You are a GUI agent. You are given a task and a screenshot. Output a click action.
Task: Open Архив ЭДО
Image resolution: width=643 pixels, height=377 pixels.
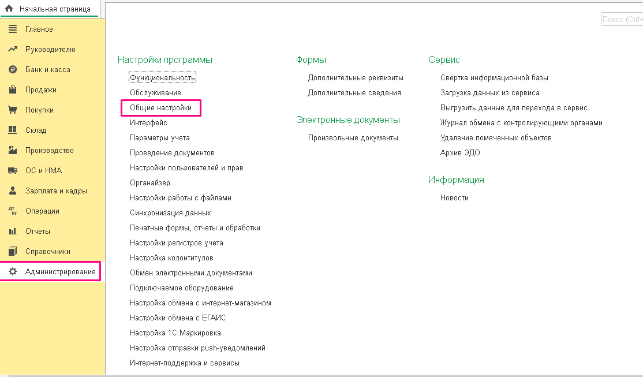pos(460,152)
